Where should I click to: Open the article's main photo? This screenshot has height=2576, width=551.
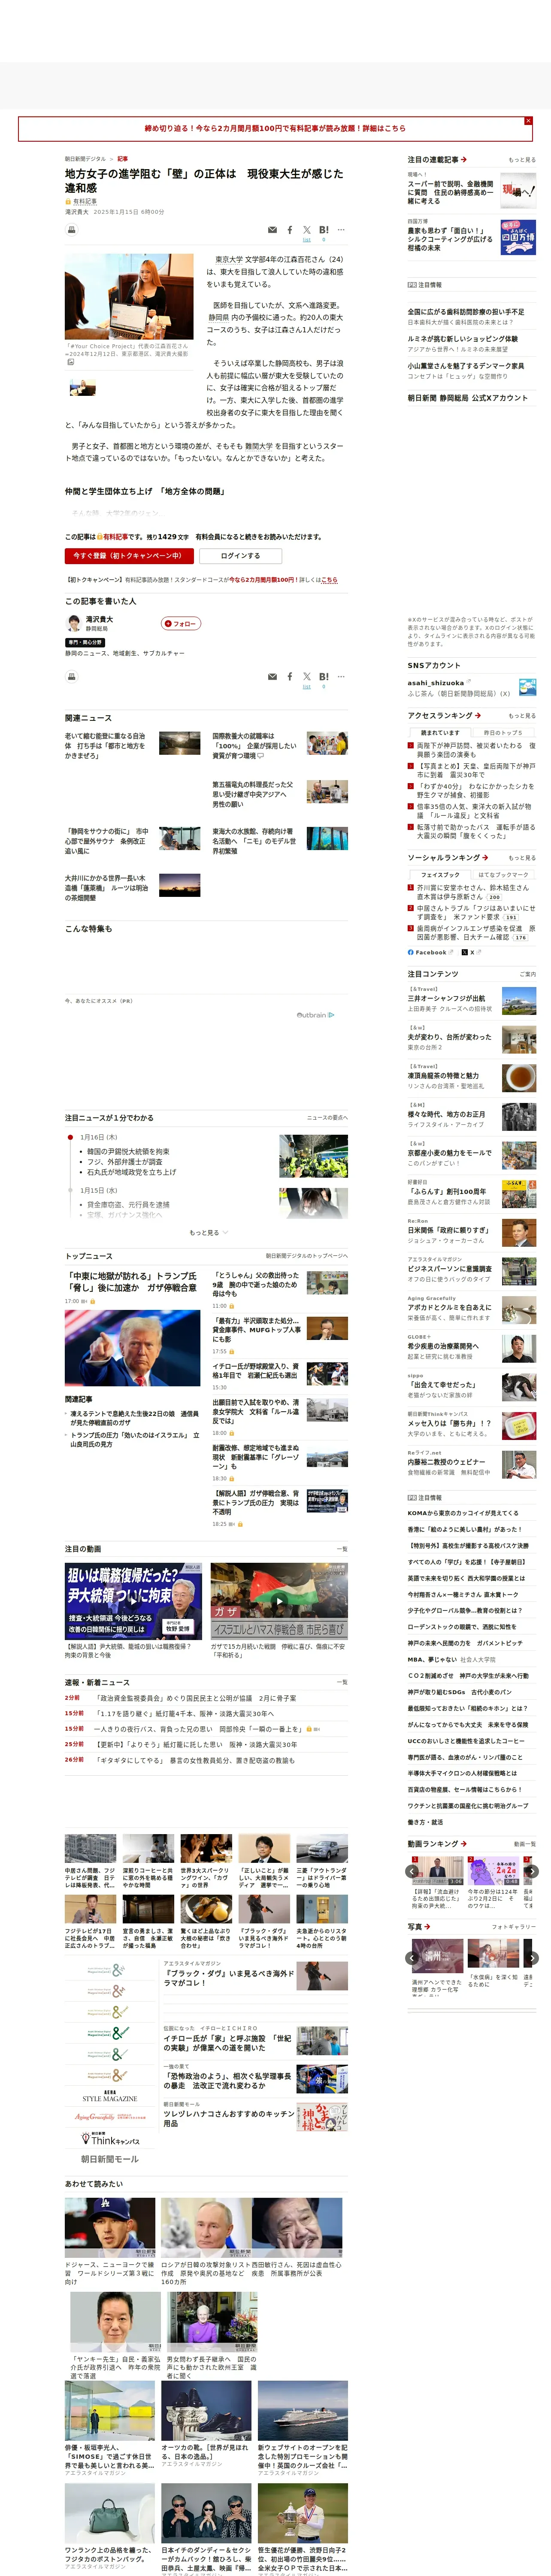(x=129, y=297)
